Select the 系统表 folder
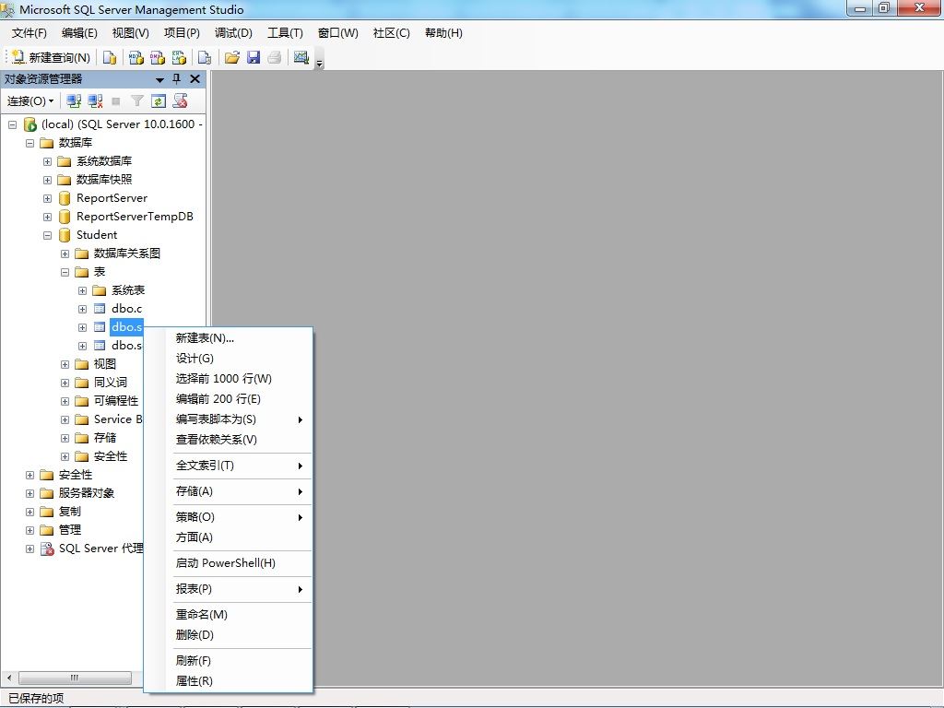Viewport: 944px width, 708px height. [128, 290]
